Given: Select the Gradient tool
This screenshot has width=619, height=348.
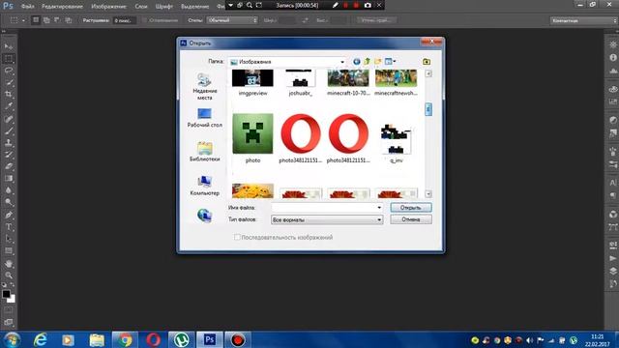Looking at the screenshot, I should click(x=9, y=178).
